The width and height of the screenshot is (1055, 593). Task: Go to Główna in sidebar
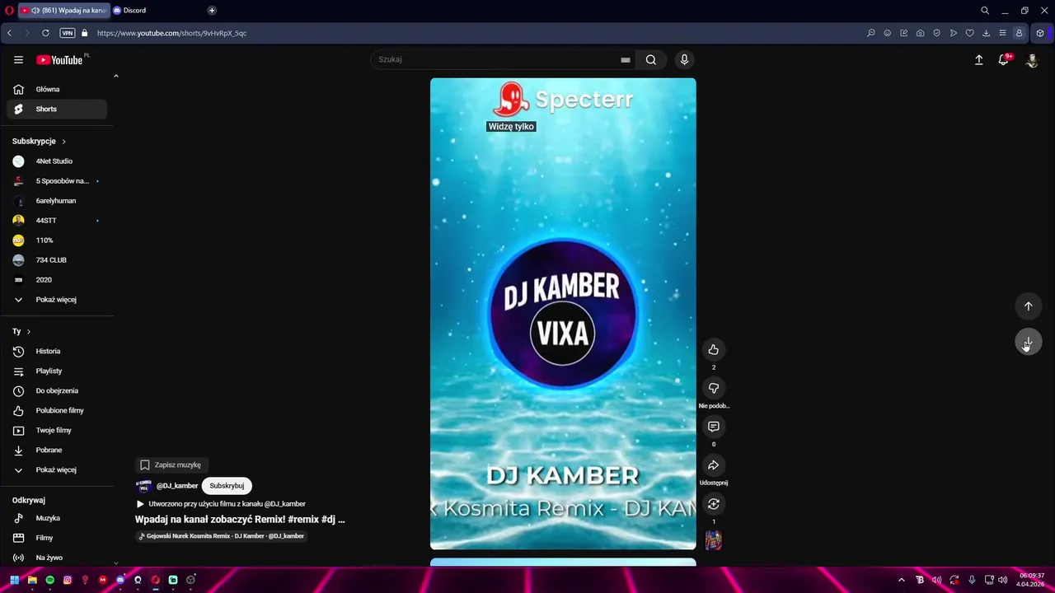pyautogui.click(x=57, y=89)
